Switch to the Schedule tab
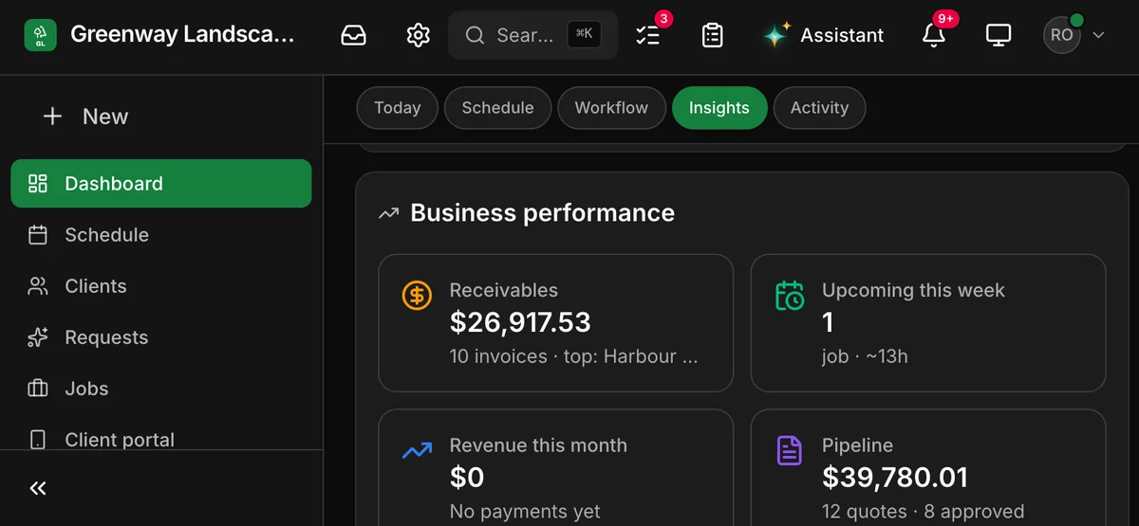 tap(497, 108)
